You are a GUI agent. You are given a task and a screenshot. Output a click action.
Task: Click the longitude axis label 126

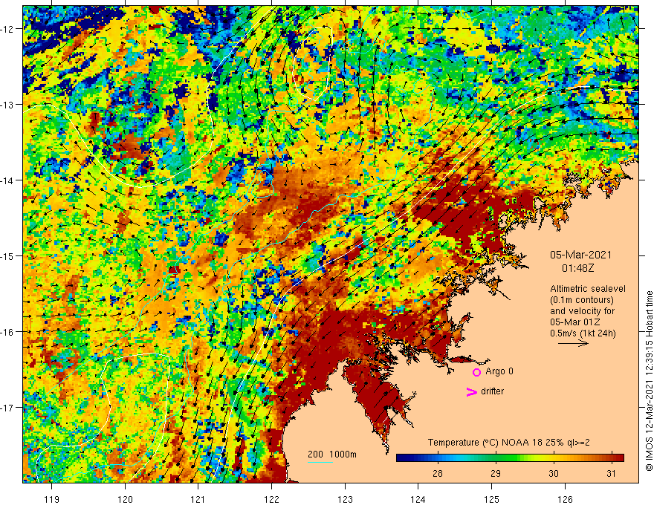coord(565,499)
